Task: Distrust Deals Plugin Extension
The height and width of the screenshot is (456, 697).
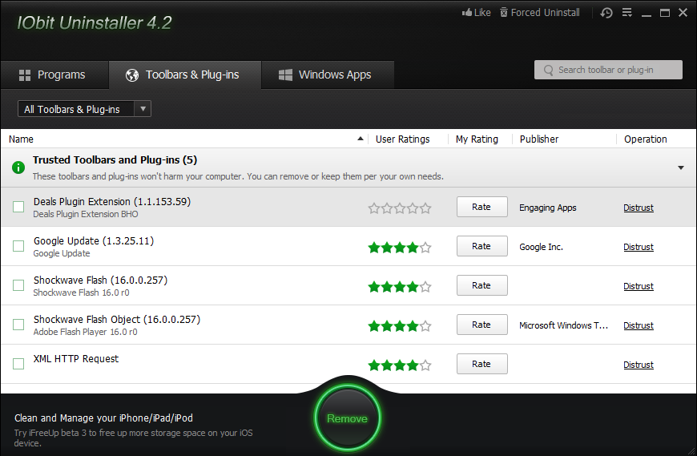Action: click(x=639, y=208)
